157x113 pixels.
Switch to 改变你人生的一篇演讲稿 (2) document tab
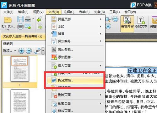(x=23, y=36)
